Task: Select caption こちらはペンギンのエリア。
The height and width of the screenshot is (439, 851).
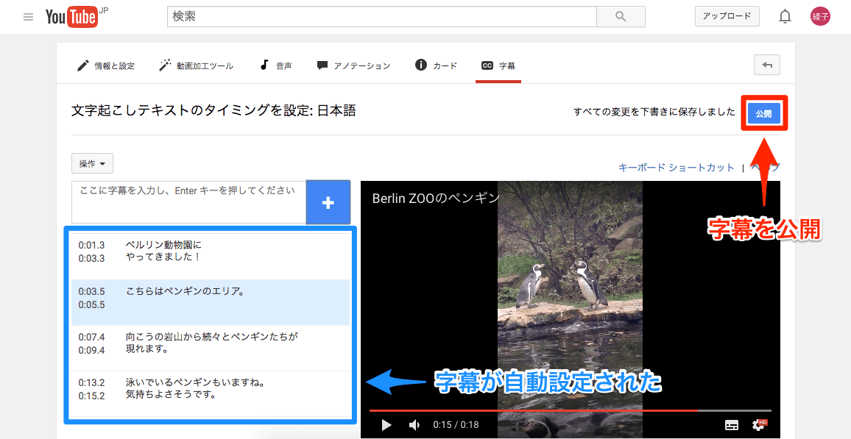Action: [x=211, y=302]
